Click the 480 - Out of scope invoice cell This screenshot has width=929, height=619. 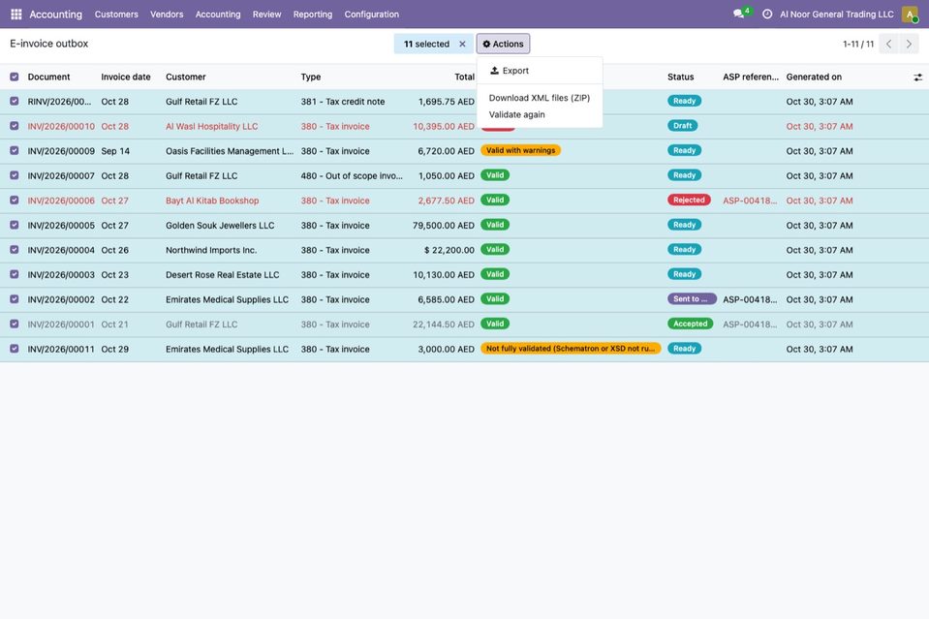click(x=352, y=176)
